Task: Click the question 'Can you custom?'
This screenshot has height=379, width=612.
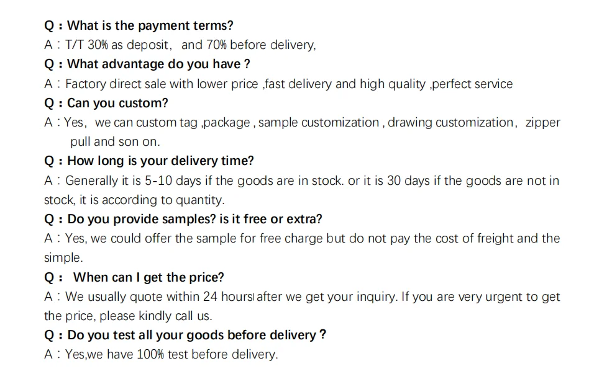Action: tap(117, 103)
